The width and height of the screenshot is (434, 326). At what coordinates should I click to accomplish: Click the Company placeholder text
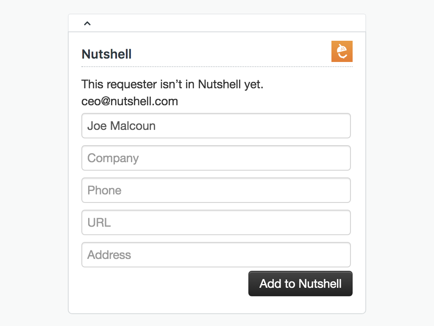[113, 158]
